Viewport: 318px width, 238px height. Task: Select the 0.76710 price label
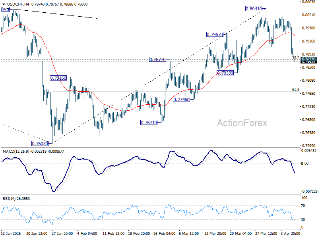click(x=149, y=123)
